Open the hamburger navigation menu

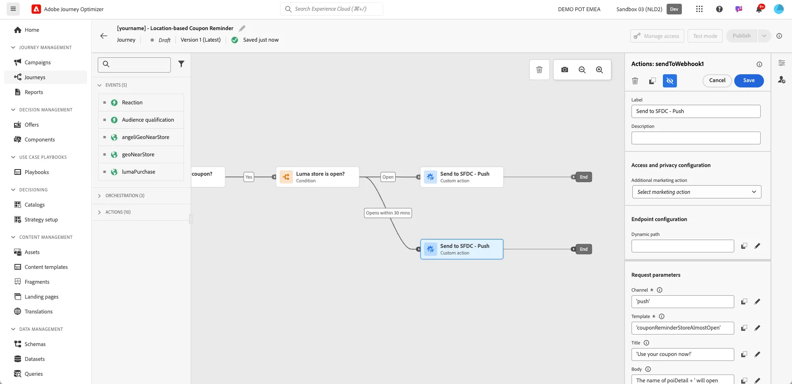[13, 9]
